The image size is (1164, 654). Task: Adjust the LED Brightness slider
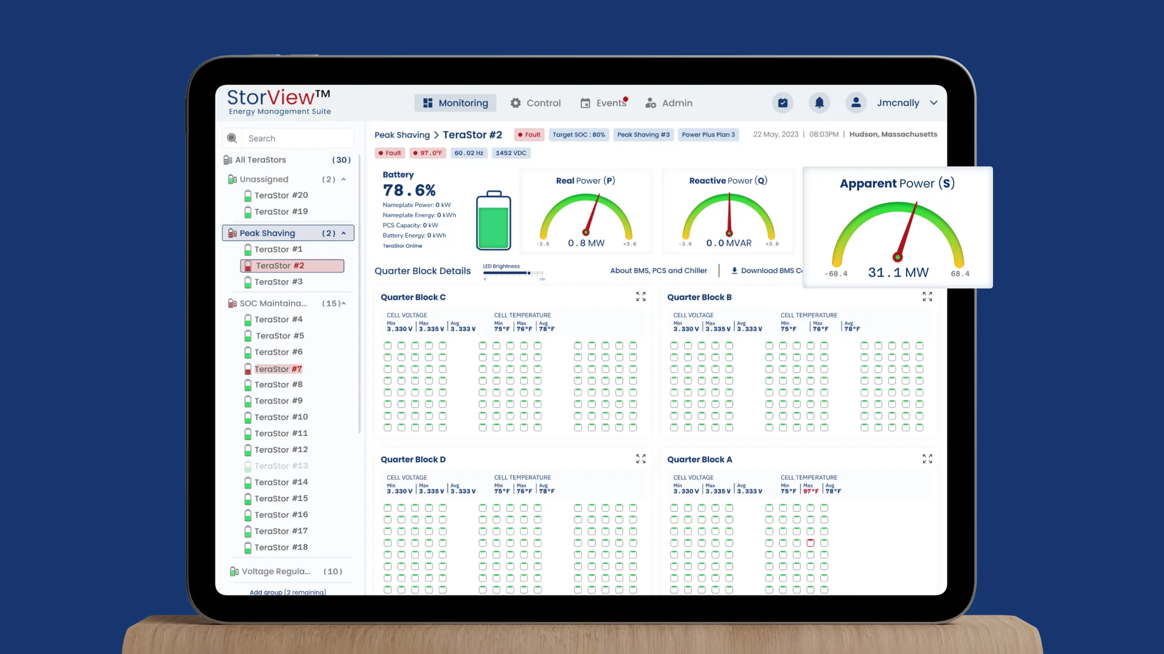[513, 273]
